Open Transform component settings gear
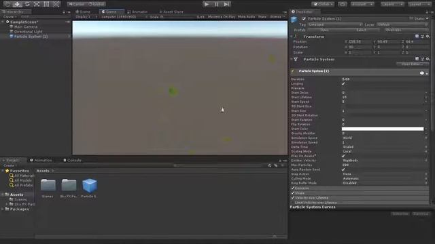 (x=428, y=36)
